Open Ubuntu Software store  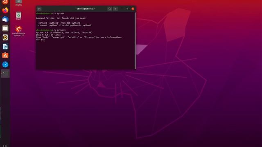[5, 56]
